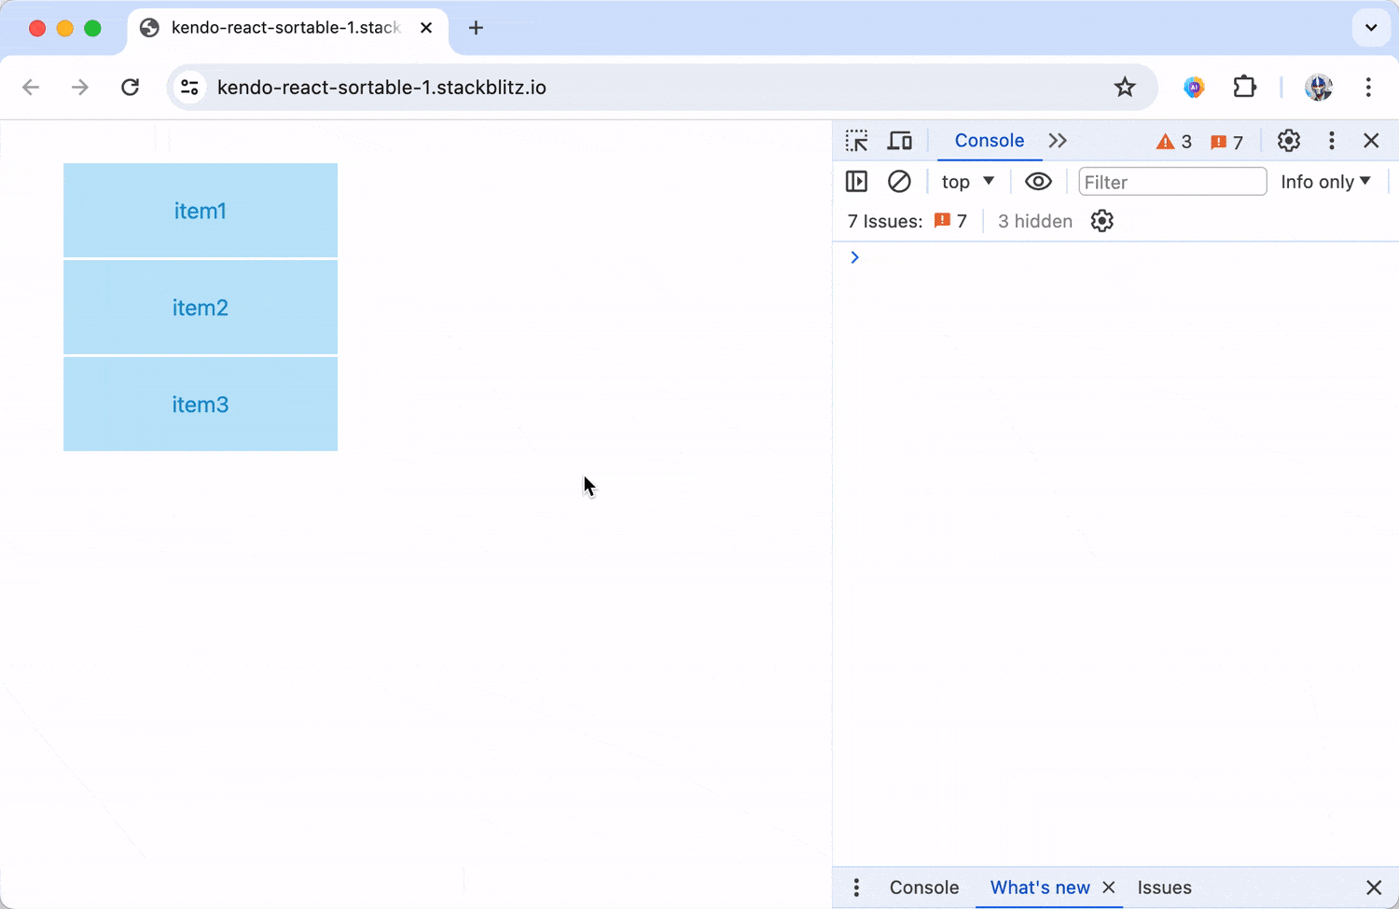This screenshot has width=1399, height=909.
Task: Open the AI extension icon in toolbar
Action: click(x=1194, y=88)
